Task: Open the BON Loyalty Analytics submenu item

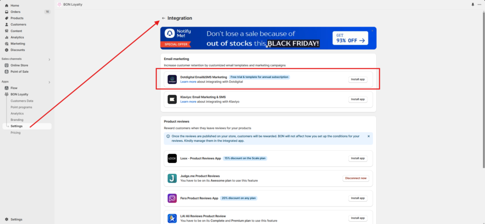Action: (17, 113)
